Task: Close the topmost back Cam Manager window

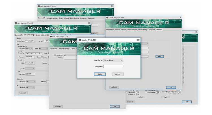Action: tap(112, 6)
